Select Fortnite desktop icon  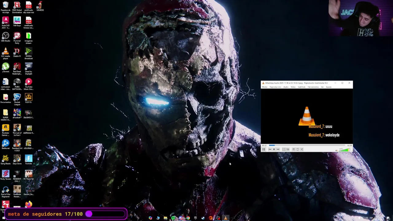(x=29, y=160)
